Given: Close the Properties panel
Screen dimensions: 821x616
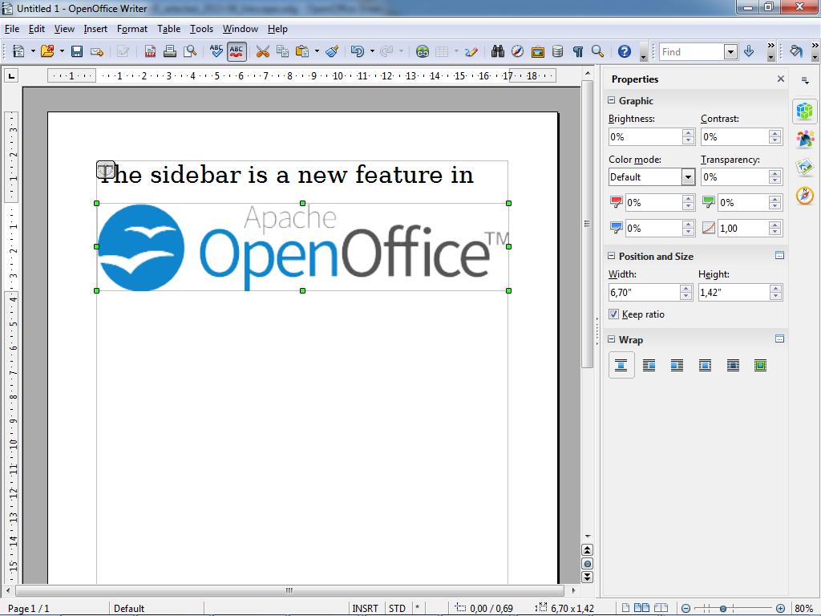Looking at the screenshot, I should click(780, 79).
